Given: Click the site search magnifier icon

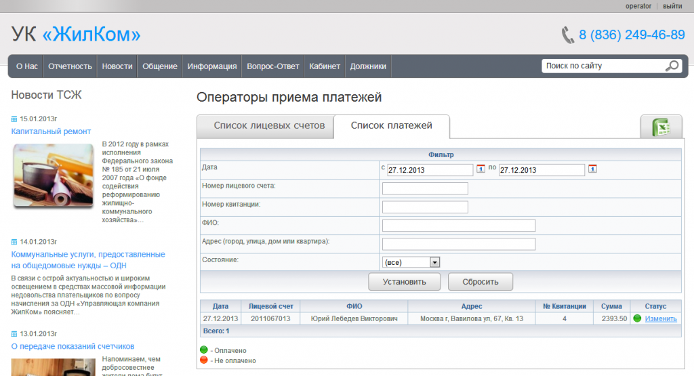Looking at the screenshot, I should coord(672,66).
